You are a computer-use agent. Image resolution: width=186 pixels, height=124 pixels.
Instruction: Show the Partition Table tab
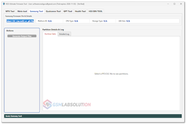(x=50, y=34)
